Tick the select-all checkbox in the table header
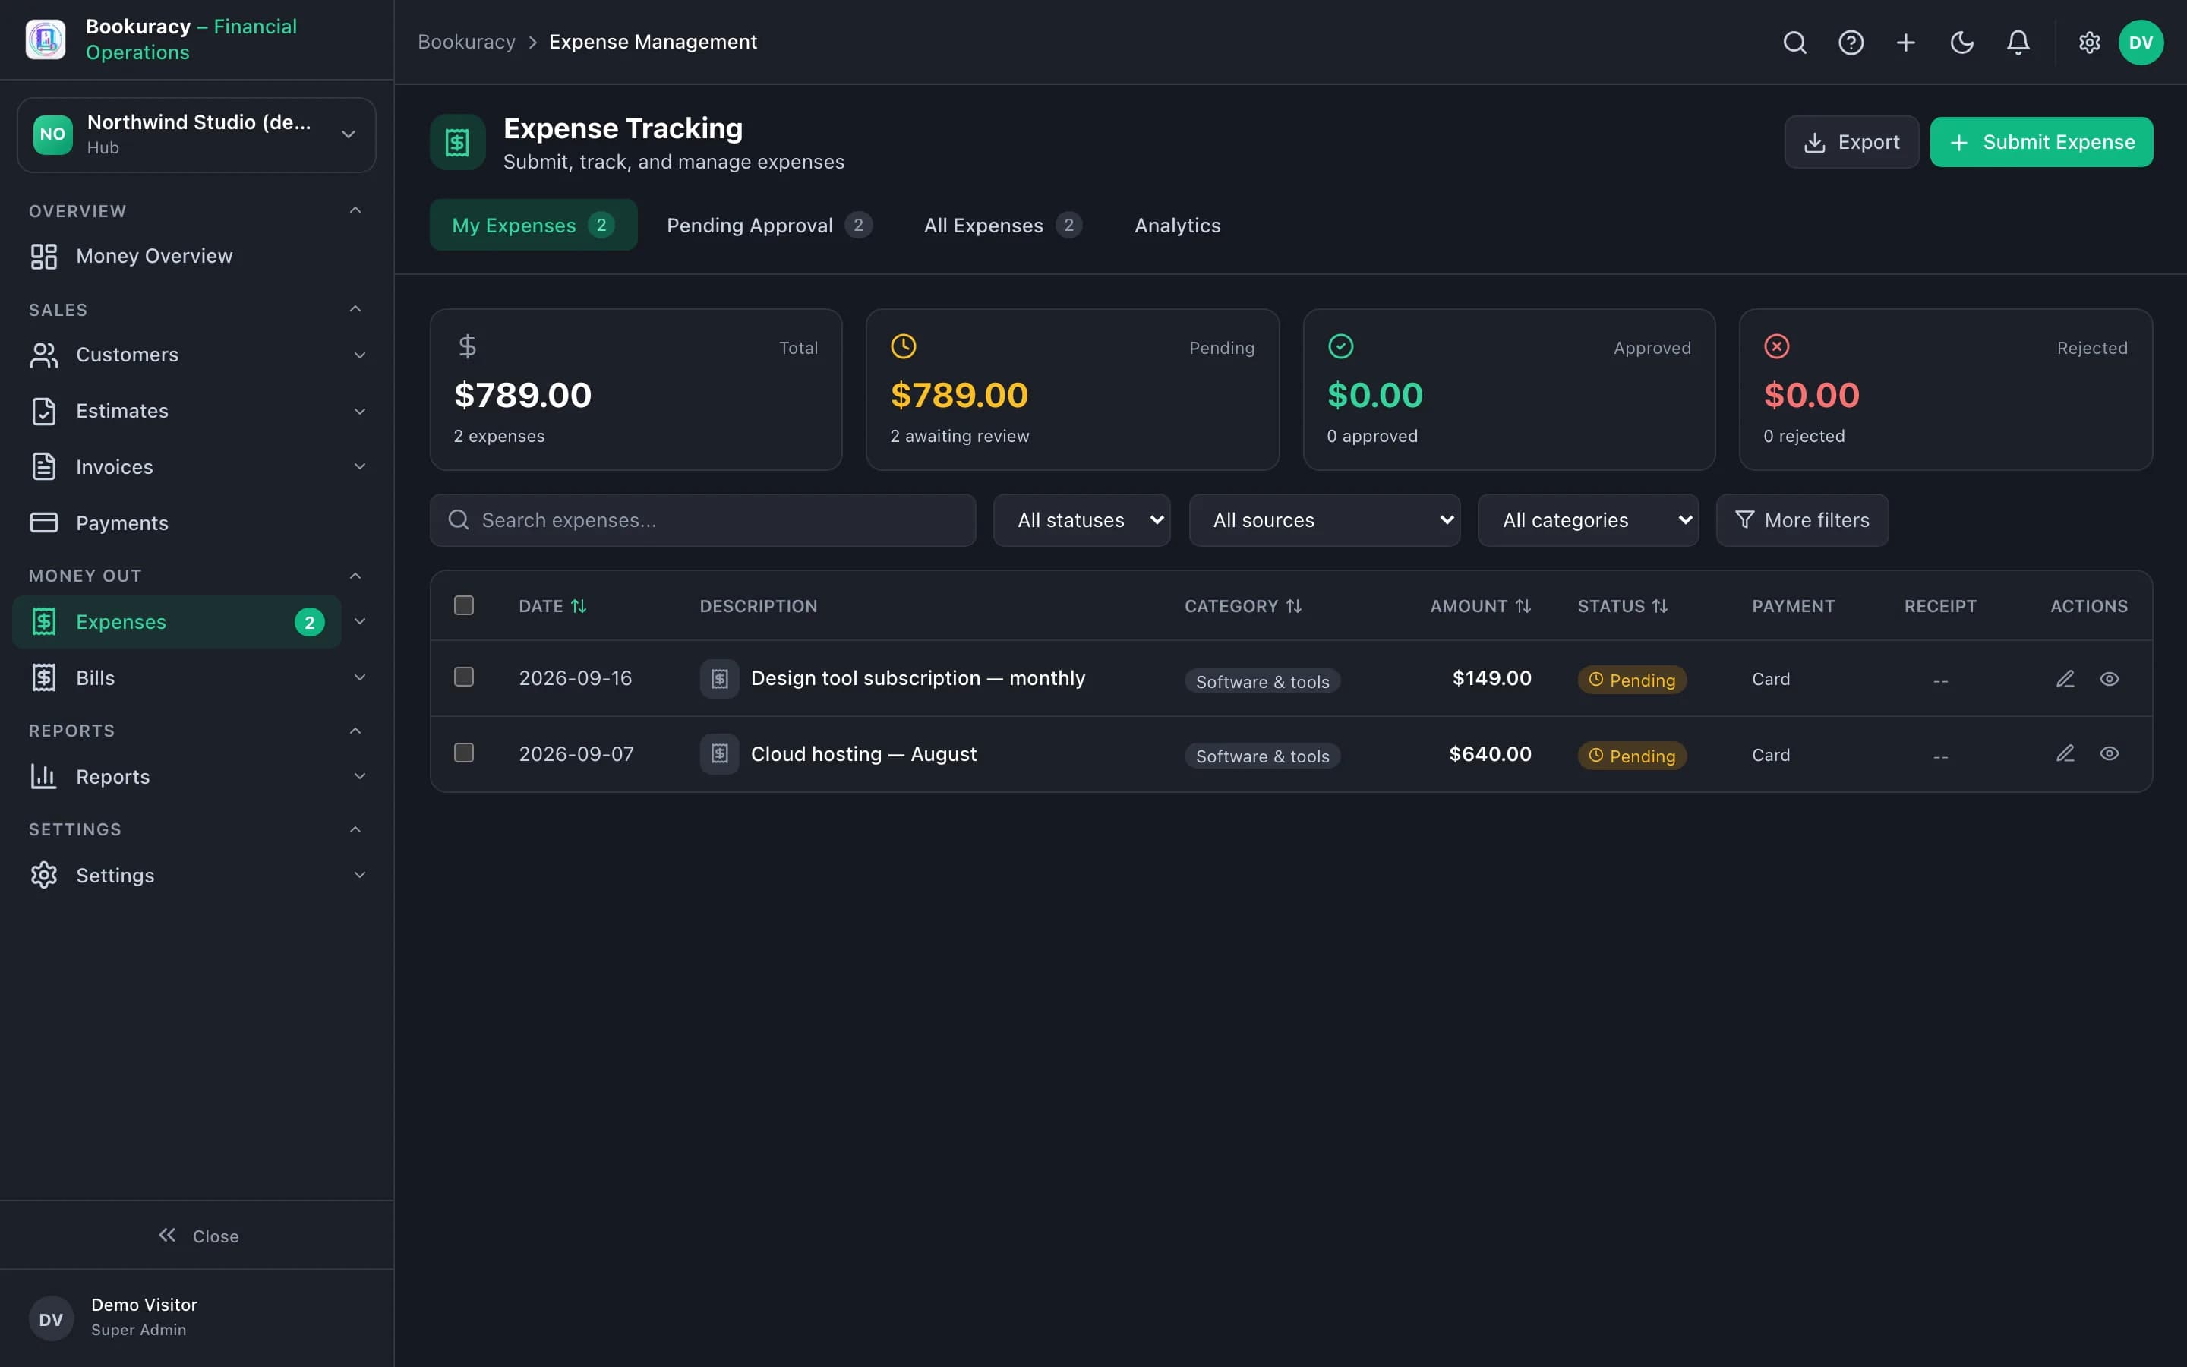 point(464,606)
